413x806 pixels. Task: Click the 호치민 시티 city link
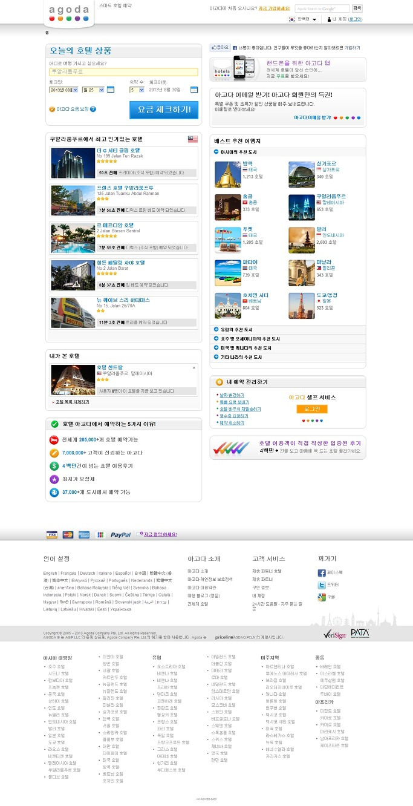click(255, 295)
